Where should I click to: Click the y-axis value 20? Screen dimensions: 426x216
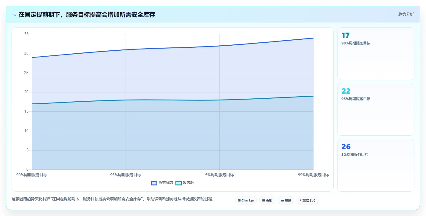[26, 92]
